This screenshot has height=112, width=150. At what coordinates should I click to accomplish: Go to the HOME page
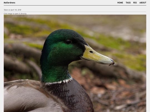120,3
